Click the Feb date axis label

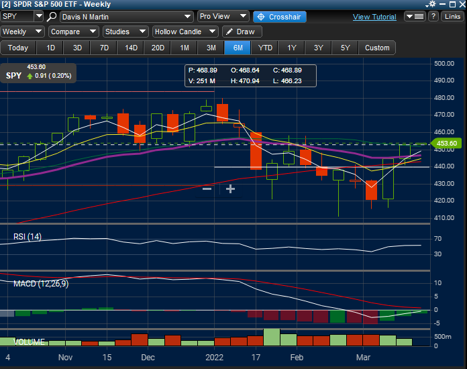coord(297,357)
